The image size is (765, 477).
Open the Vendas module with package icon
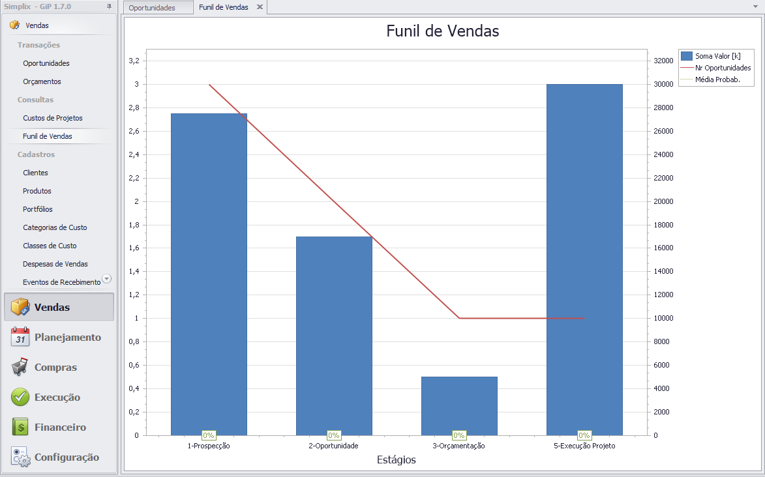20,307
